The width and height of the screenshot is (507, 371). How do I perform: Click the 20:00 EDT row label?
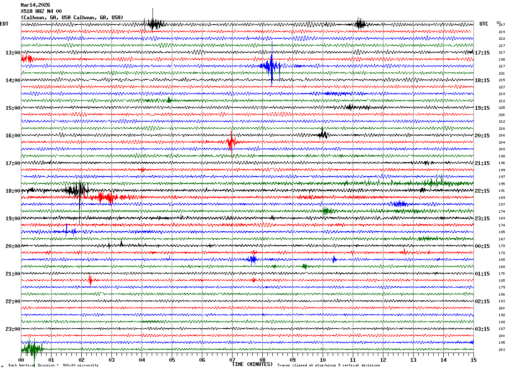13,246
